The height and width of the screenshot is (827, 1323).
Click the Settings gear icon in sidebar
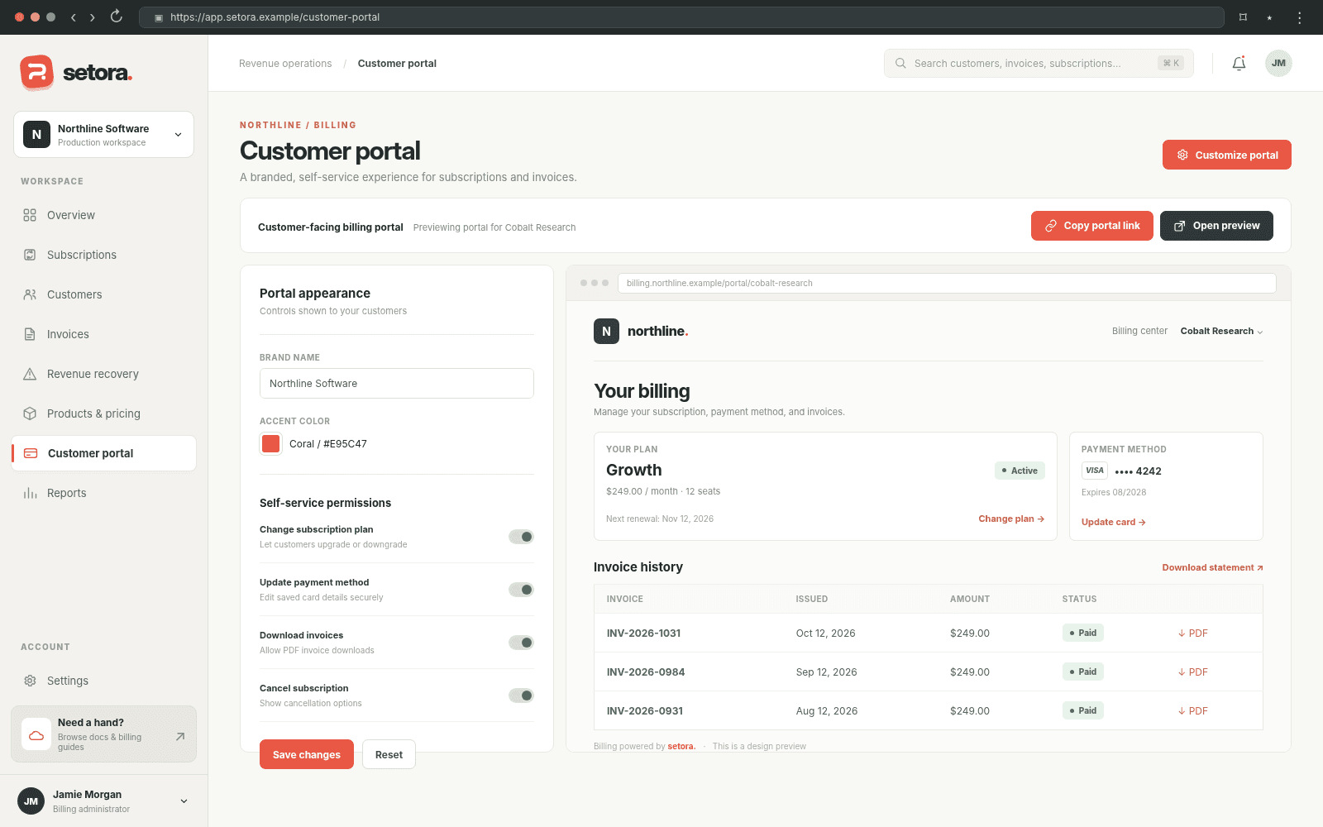coord(30,681)
